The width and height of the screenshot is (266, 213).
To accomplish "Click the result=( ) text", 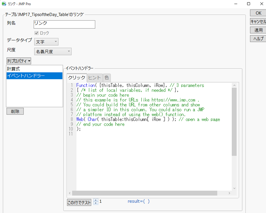I will coord(139,201).
